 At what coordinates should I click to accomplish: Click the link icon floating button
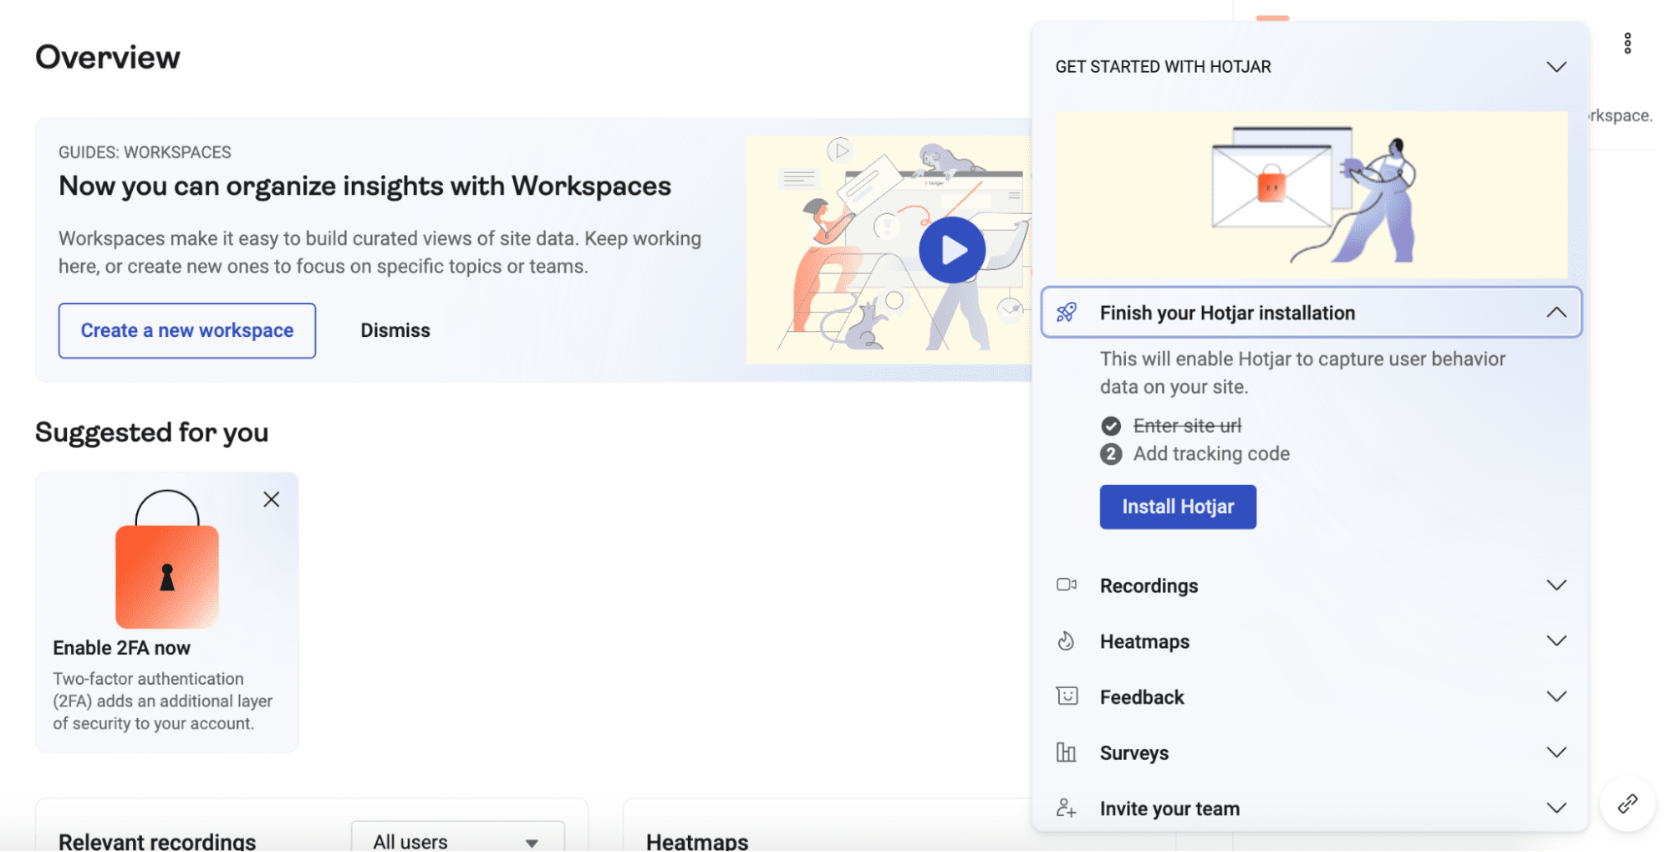1627,804
